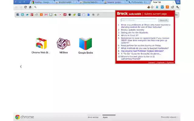Click the Brock reddit alien extension icon
Image resolution: width=194 pixels, height=121 pixels.
point(172,7)
